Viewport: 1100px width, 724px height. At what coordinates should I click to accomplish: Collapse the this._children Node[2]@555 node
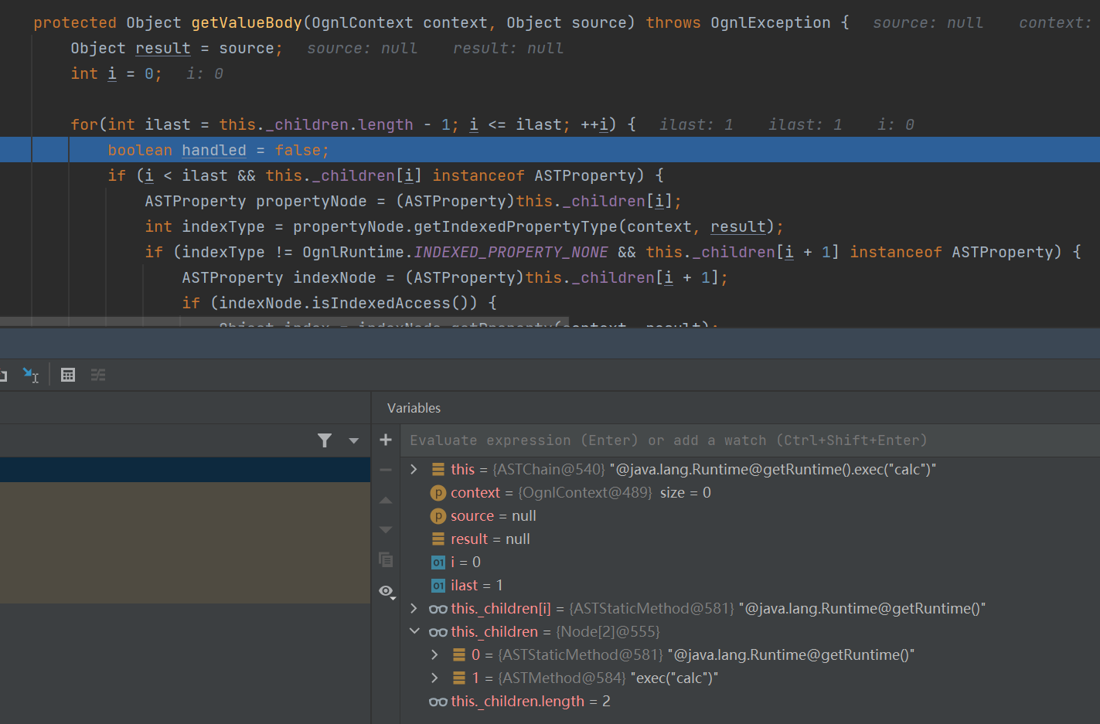[x=414, y=631]
